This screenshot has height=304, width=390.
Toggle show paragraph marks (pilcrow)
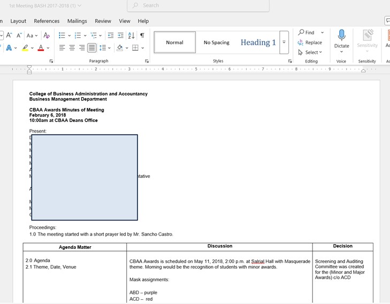tap(142, 35)
